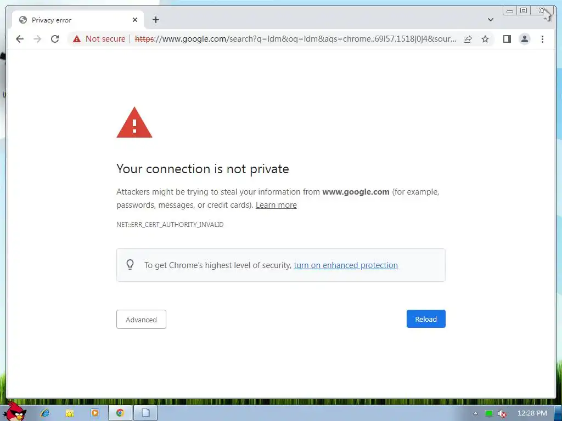Open the Angry Birds start button
The image size is (562, 421).
pyautogui.click(x=15, y=412)
